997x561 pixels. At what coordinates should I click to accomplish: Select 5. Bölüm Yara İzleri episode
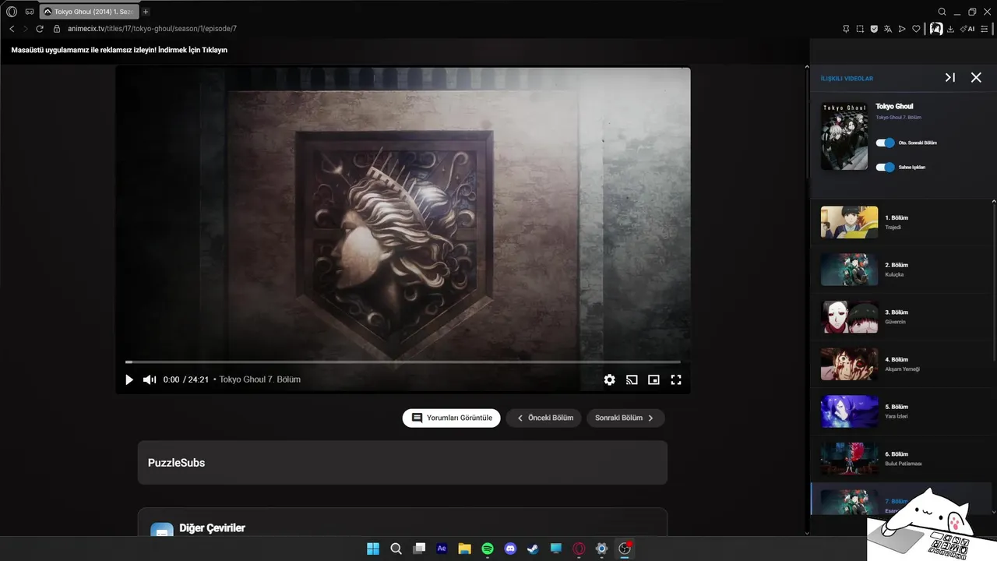tap(901, 411)
